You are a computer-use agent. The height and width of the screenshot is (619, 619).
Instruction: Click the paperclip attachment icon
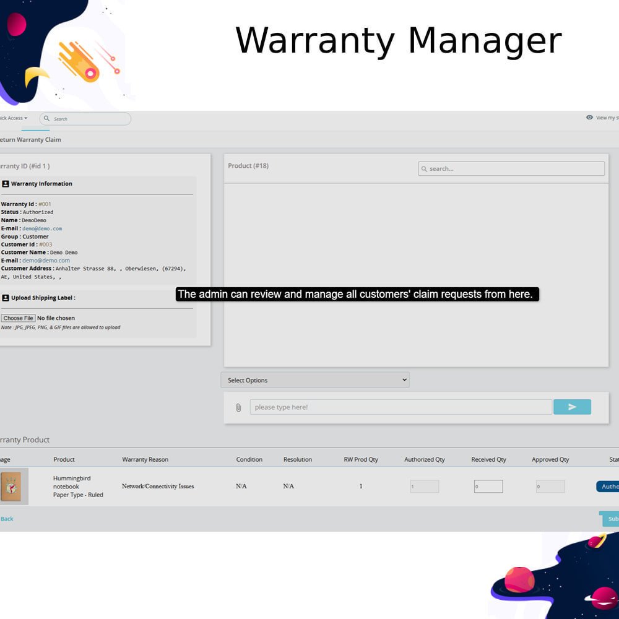coord(238,407)
